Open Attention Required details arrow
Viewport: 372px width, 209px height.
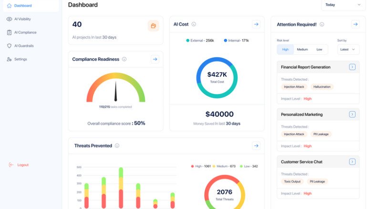point(355,24)
